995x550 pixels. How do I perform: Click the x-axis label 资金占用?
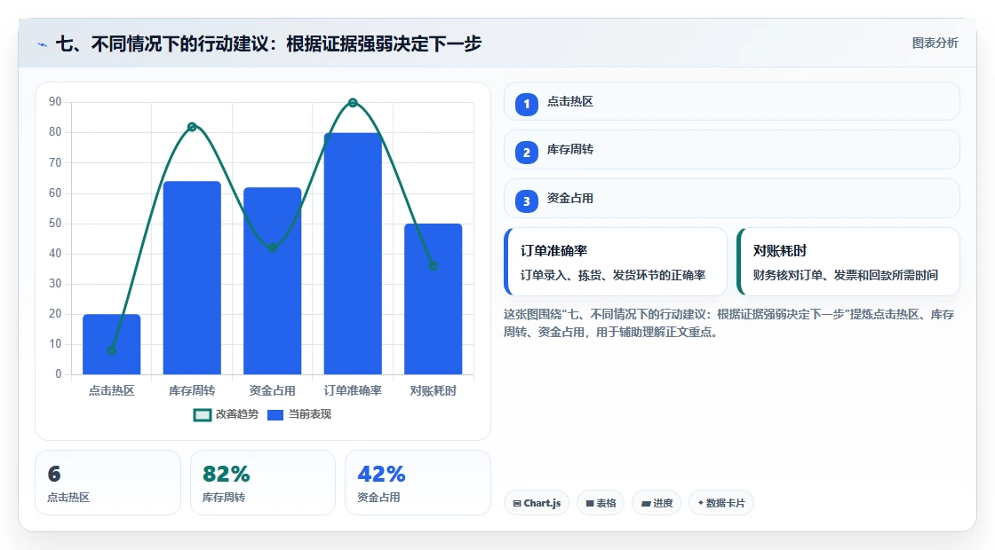272,391
